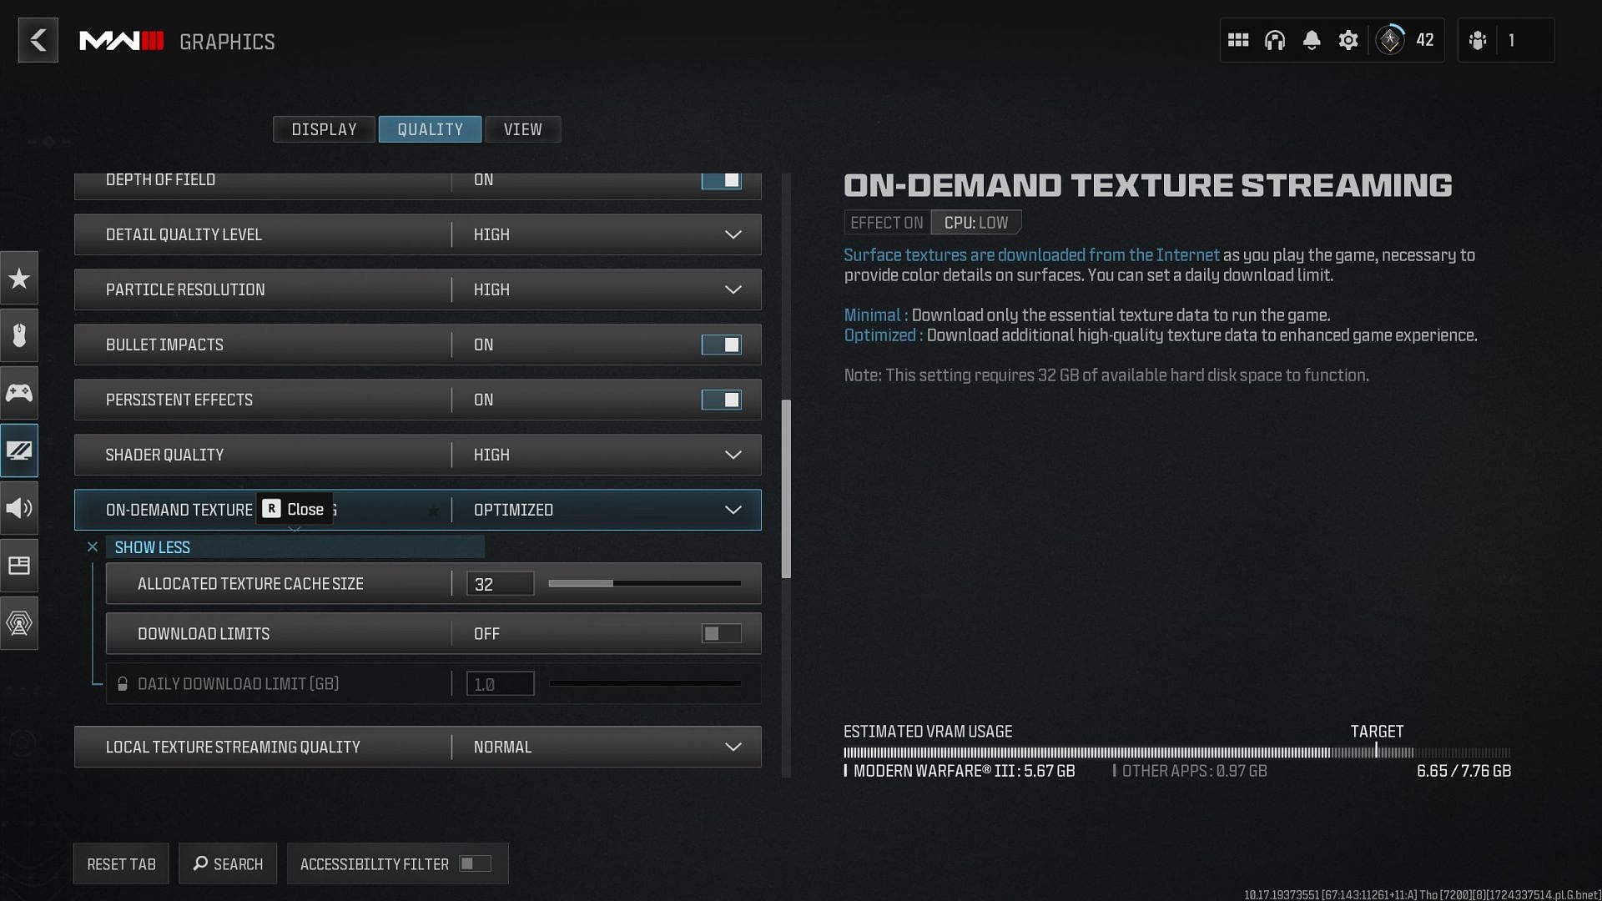Click the headphones icon in top bar
The height and width of the screenshot is (901, 1602).
click(1275, 41)
